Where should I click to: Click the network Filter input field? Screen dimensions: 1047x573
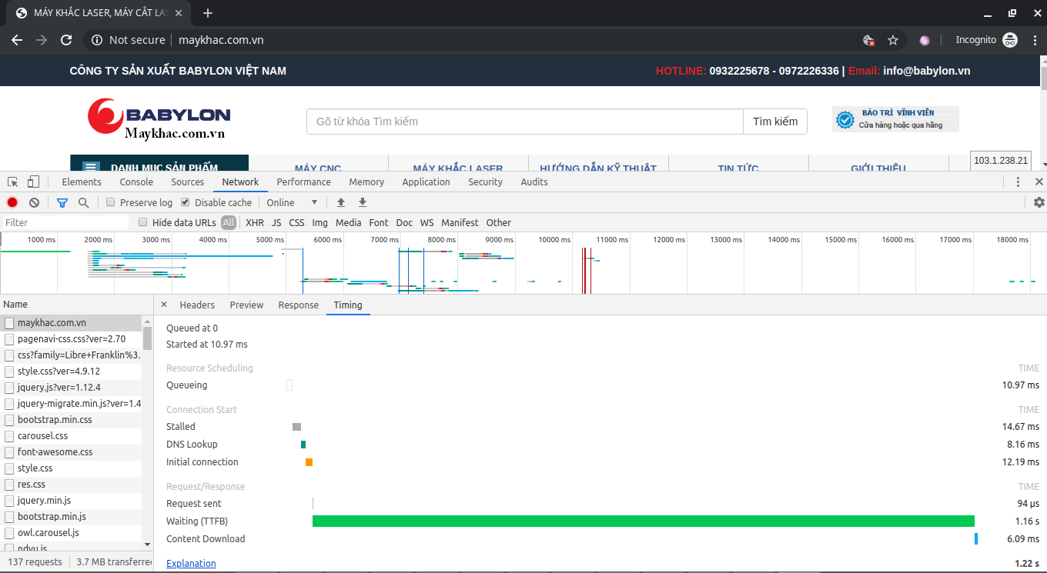click(x=65, y=222)
